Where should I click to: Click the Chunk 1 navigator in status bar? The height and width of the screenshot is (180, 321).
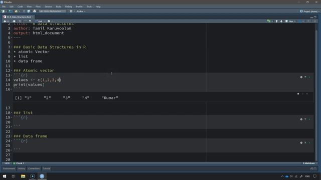point(19,163)
